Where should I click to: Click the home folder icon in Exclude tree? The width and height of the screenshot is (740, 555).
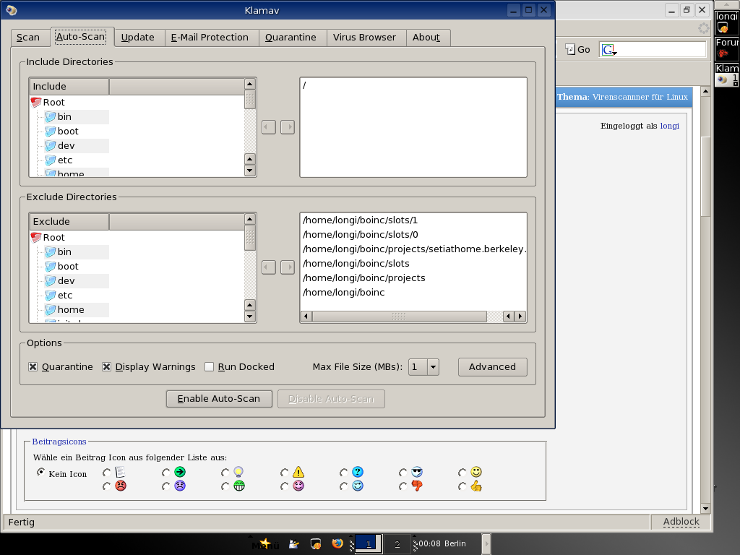click(51, 309)
